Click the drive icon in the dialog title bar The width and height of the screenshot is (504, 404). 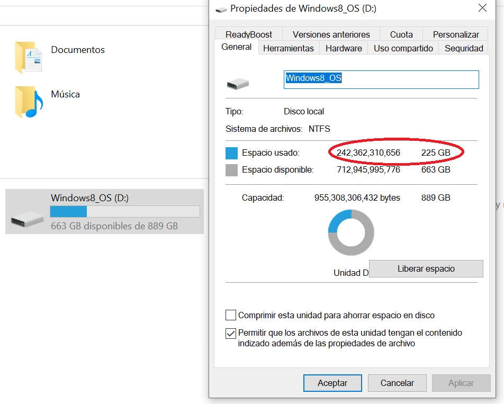tap(221, 10)
